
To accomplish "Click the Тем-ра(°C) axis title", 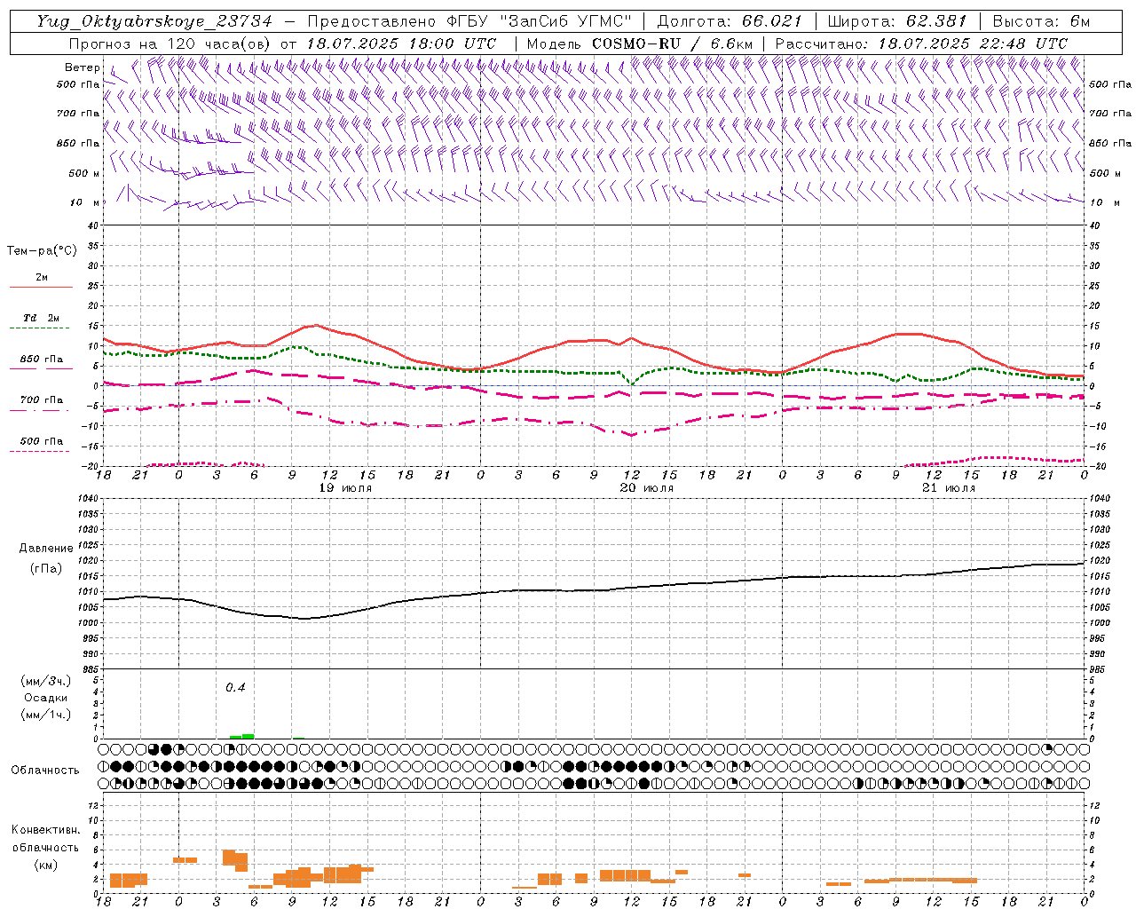I will (x=43, y=251).
